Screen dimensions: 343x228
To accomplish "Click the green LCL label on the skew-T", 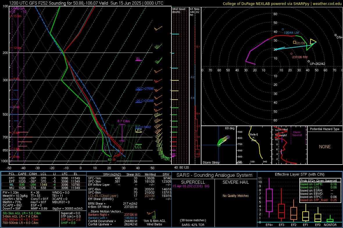I will click(x=138, y=147).
